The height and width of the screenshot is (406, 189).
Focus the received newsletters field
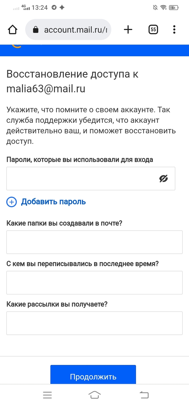94,323
